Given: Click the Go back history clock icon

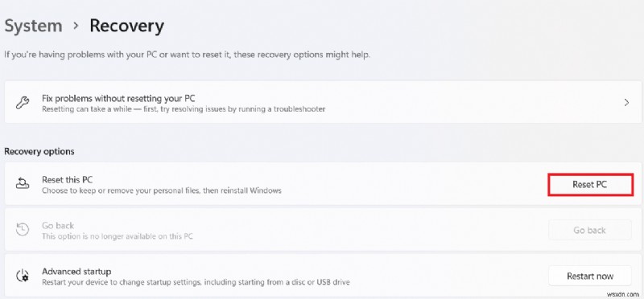Looking at the screenshot, I should coord(22,229).
